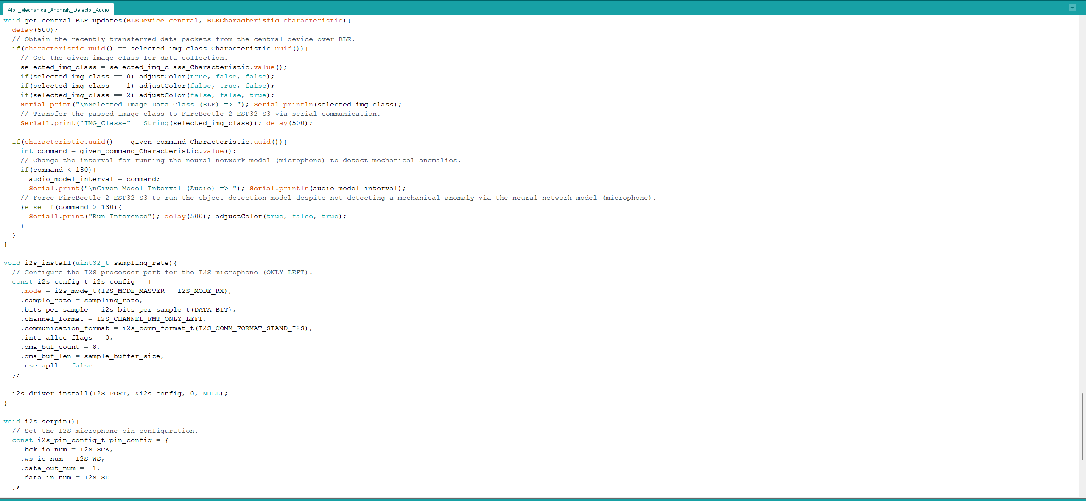Click the "Run Inference" string literal
Image resolution: width=1086 pixels, height=501 pixels.
[120, 216]
